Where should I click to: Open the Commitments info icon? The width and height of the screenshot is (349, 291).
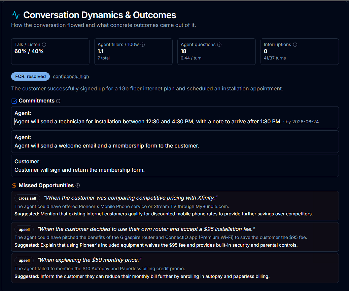58,101
